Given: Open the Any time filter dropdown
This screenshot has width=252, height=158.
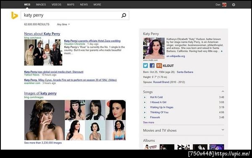Looking at the screenshot, I should (x=63, y=24).
